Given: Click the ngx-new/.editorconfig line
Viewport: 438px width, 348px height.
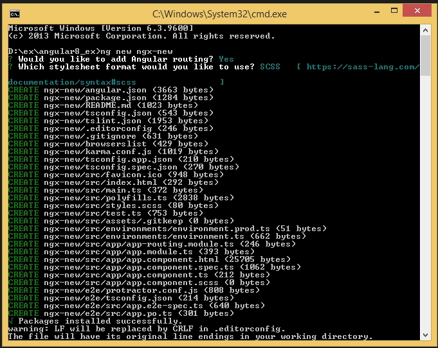Looking at the screenshot, I should point(111,128).
